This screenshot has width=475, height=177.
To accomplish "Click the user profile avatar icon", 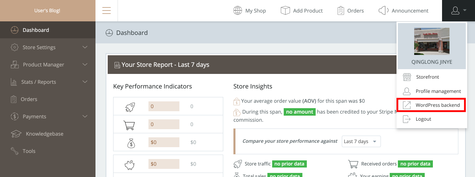I will pos(455,11).
